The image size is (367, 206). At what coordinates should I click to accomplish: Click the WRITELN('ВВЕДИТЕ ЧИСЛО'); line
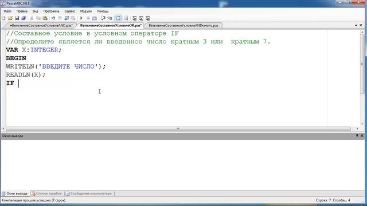point(56,66)
